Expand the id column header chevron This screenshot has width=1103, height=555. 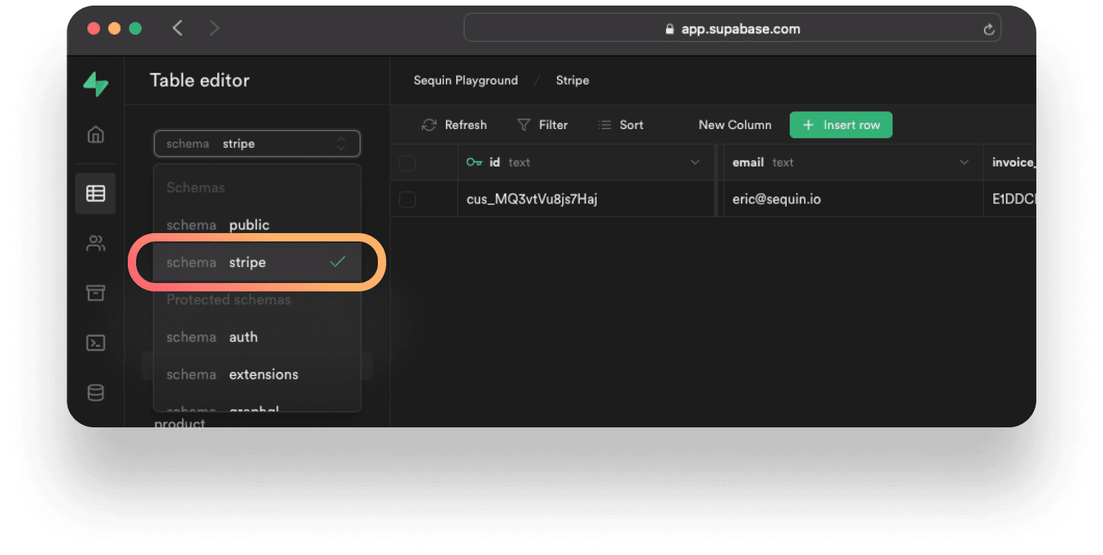695,162
